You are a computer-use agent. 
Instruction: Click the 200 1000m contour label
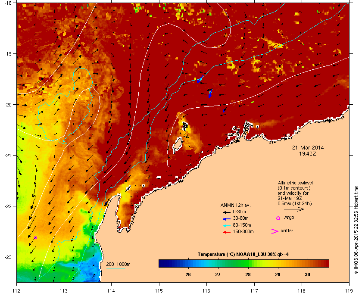[x=118, y=264]
